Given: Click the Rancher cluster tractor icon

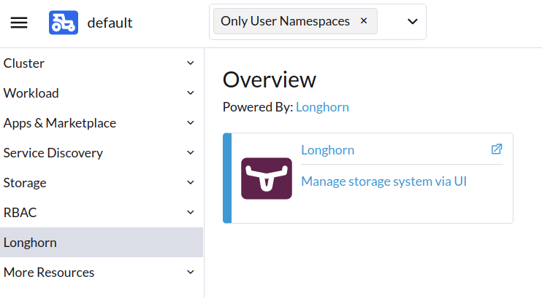Looking at the screenshot, I should [x=64, y=23].
